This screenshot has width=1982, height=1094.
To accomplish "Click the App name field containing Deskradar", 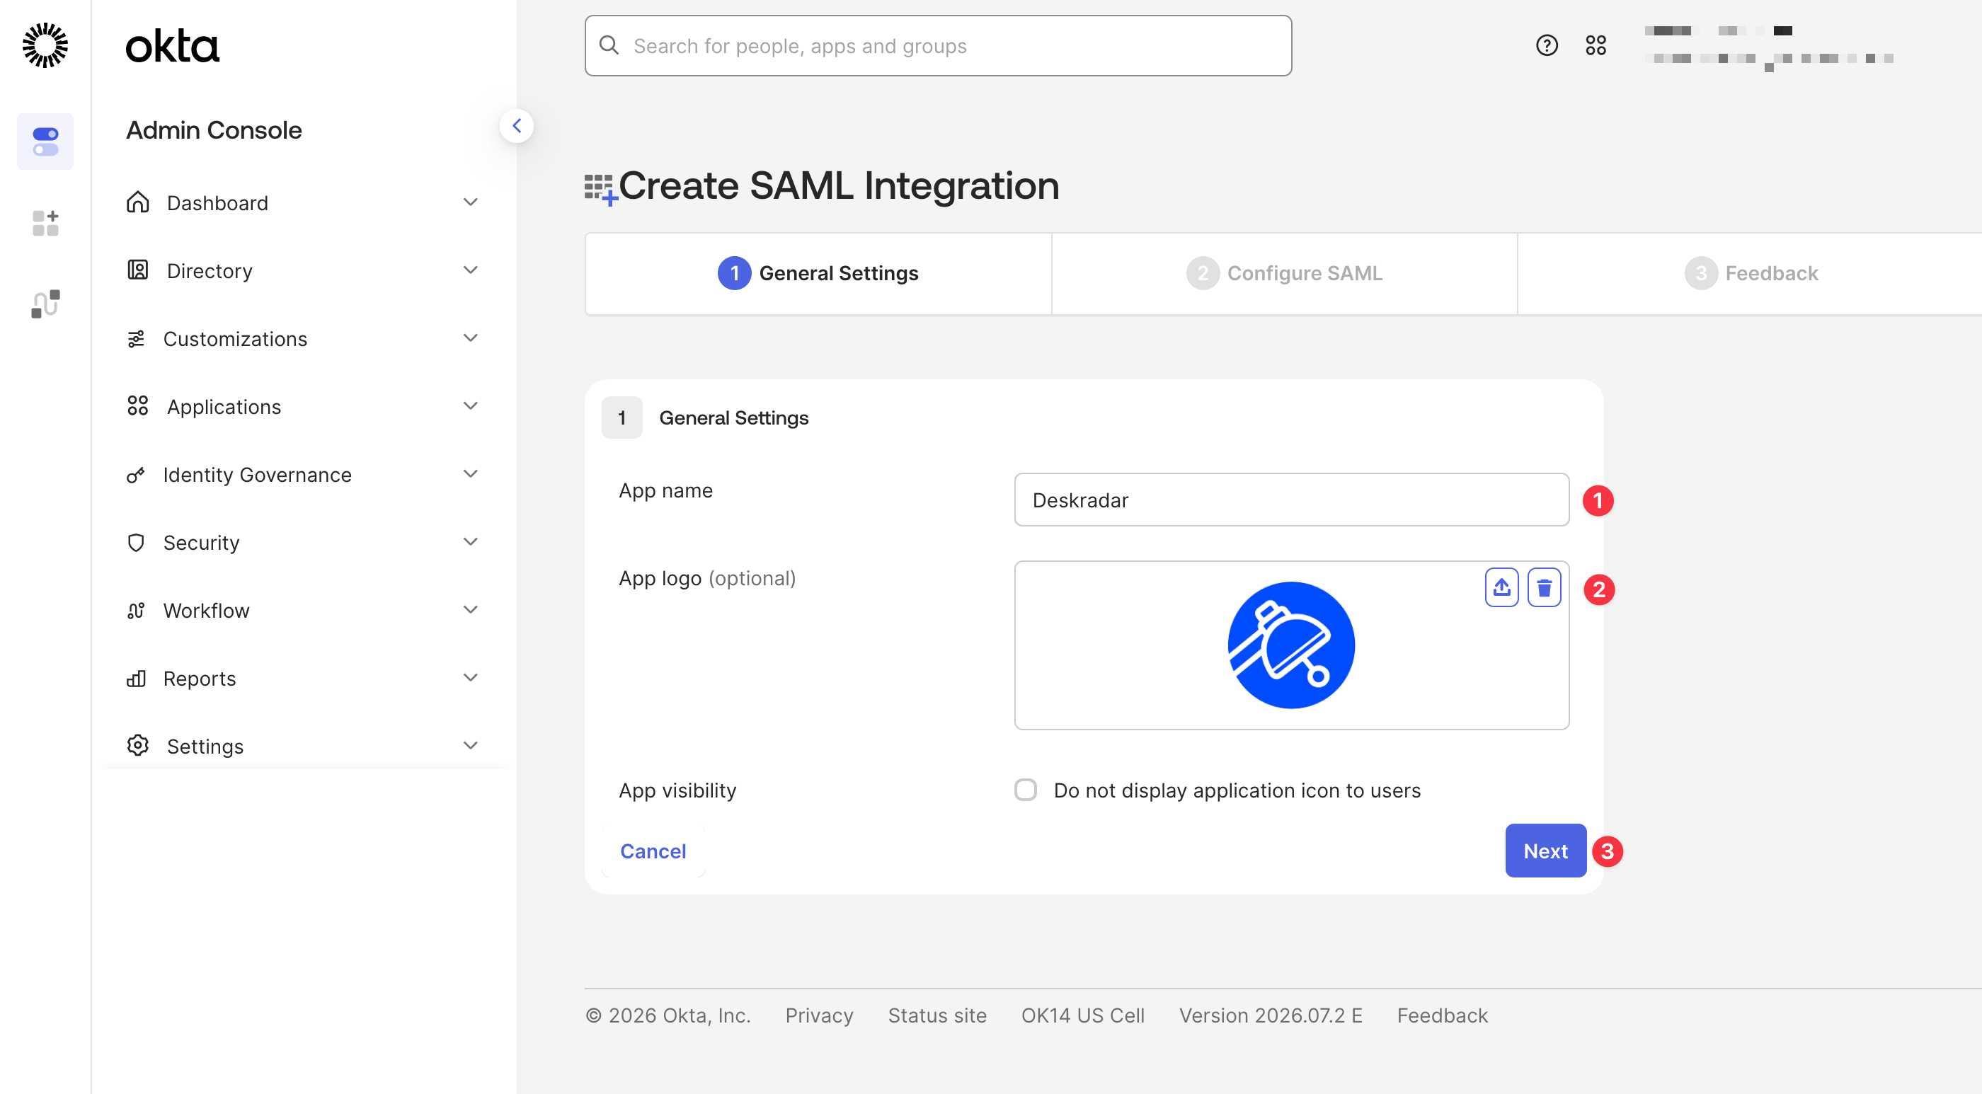I will (x=1292, y=500).
